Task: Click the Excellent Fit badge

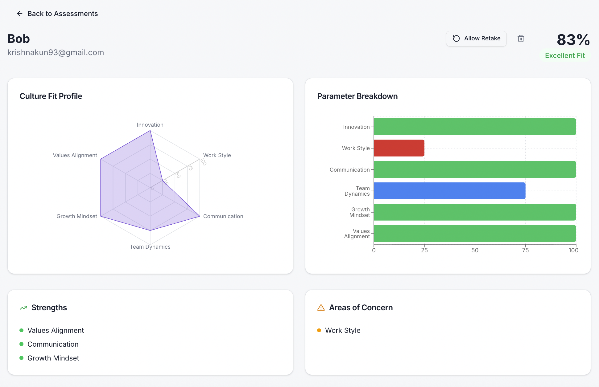Action: click(x=564, y=56)
